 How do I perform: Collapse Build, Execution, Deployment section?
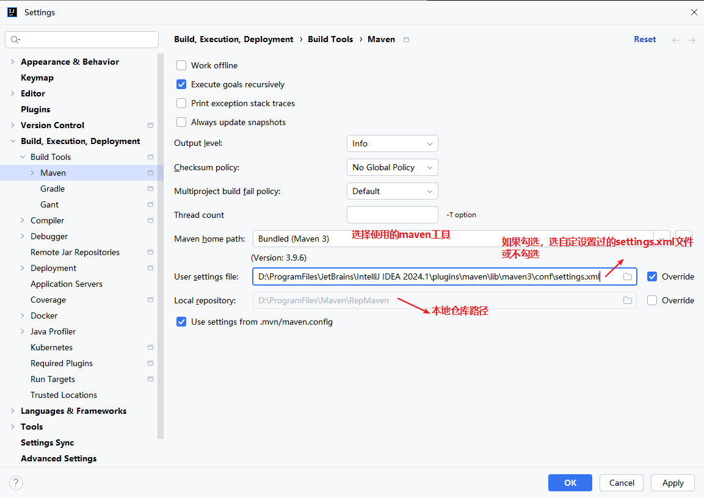point(13,141)
